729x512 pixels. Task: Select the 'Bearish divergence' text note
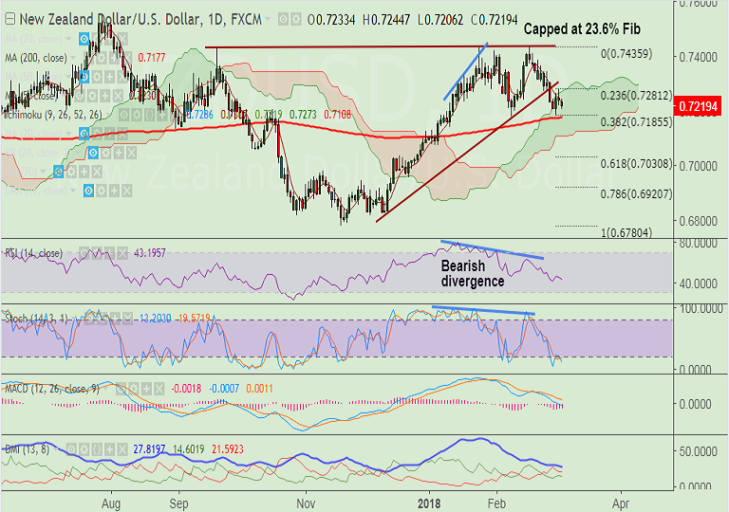click(473, 273)
